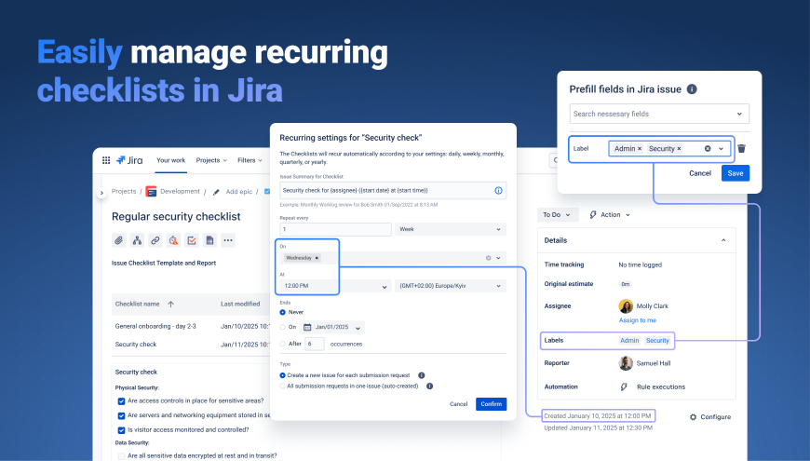810x461 pixels.
Task: Select the Never ends radio option
Action: pos(283,312)
